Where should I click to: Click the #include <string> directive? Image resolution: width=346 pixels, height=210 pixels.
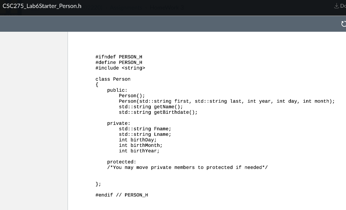(120, 68)
